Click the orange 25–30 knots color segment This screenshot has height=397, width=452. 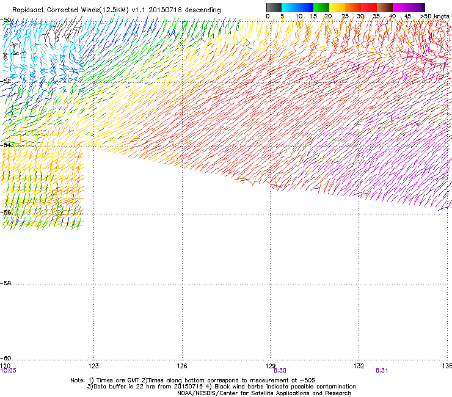click(353, 7)
